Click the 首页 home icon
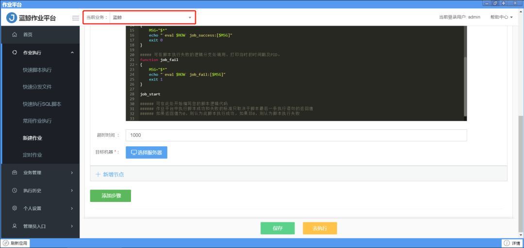The width and height of the screenshot is (524, 248). 15,34
